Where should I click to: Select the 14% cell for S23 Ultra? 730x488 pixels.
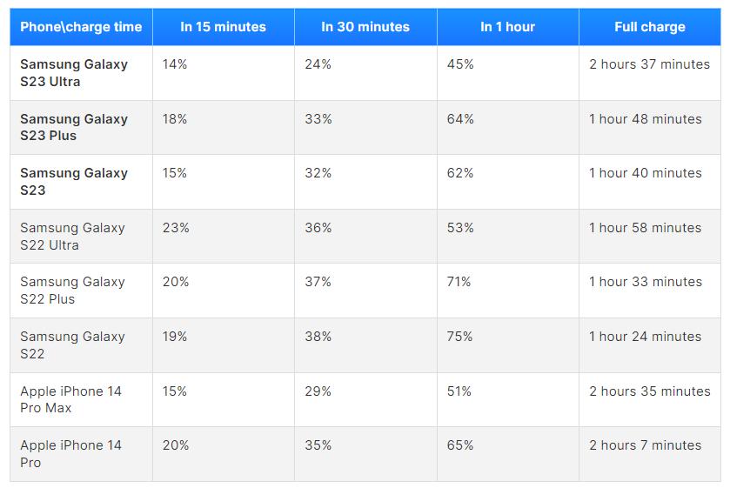pos(174,64)
